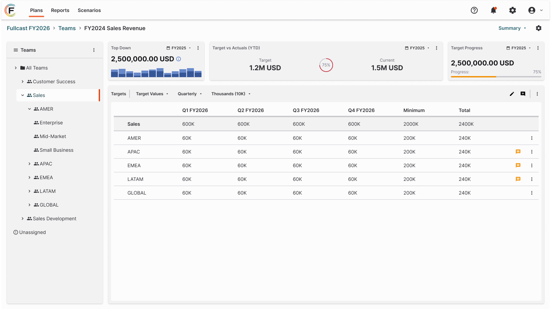Open Target Values dropdown
The width and height of the screenshot is (551, 309).
tap(152, 94)
